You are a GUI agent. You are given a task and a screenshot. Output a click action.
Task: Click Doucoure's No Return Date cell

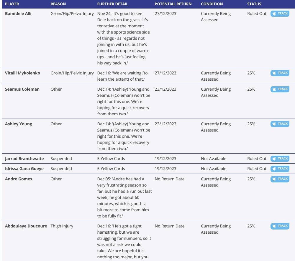coord(170,226)
